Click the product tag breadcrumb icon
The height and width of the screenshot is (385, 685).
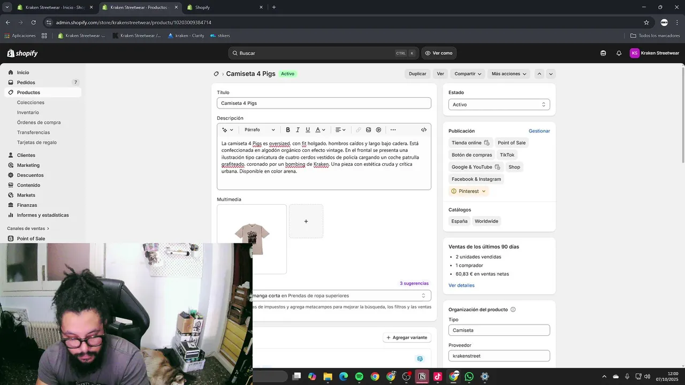(x=216, y=74)
